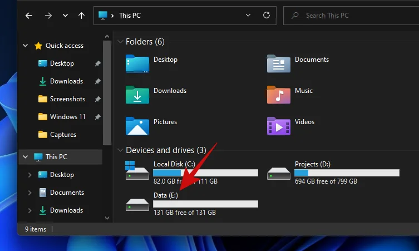This screenshot has height=251, width=419.
Task: Click the Search This PC field
Action: [x=351, y=16]
